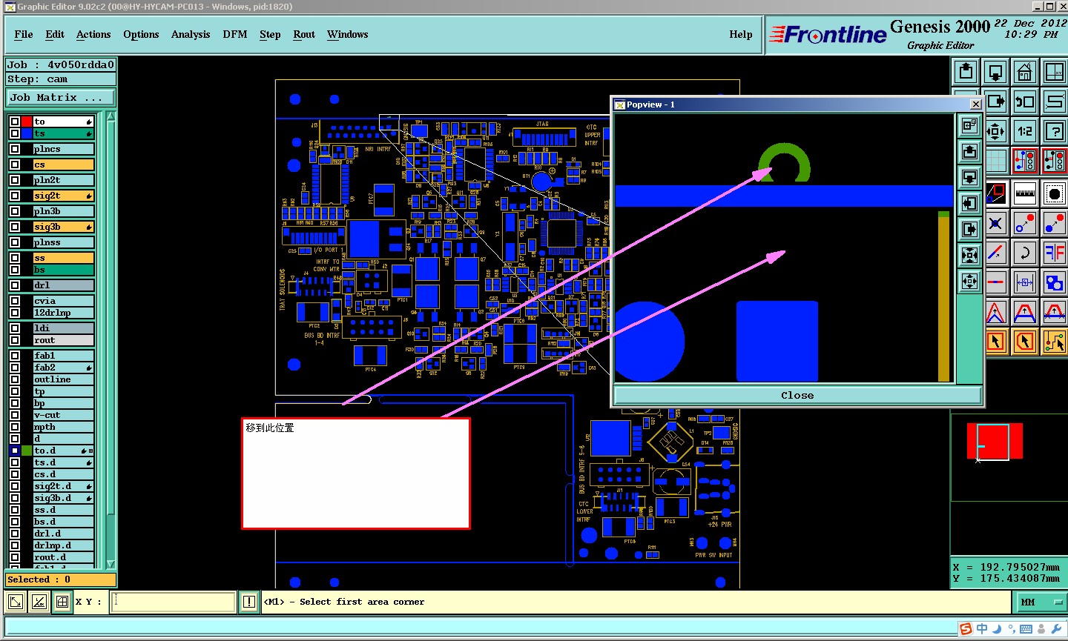Toggle the 'v-cut' layer checkbox
Screen dimensions: 1068x641
tap(15, 415)
